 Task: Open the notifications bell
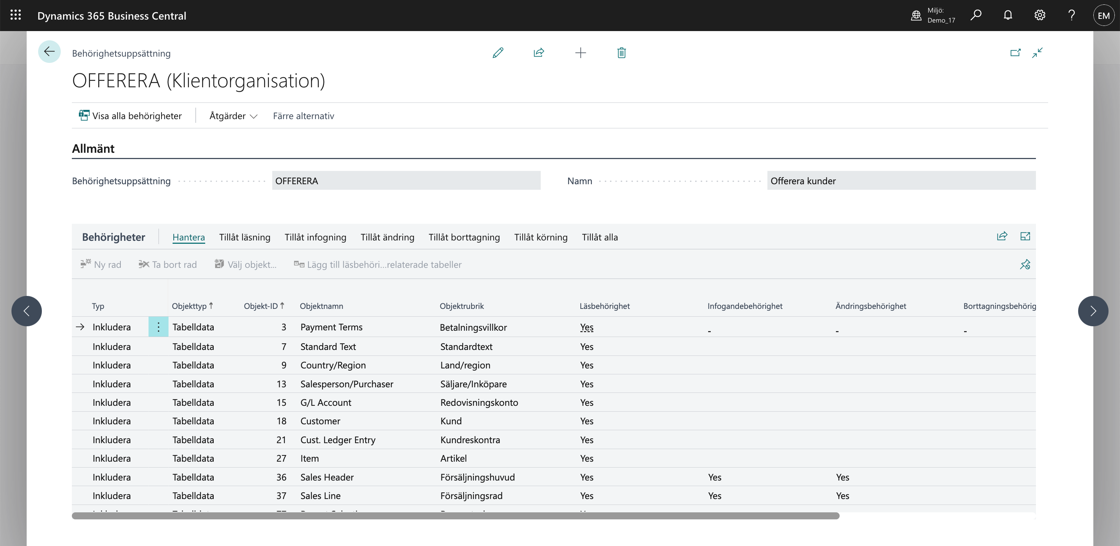point(1008,15)
